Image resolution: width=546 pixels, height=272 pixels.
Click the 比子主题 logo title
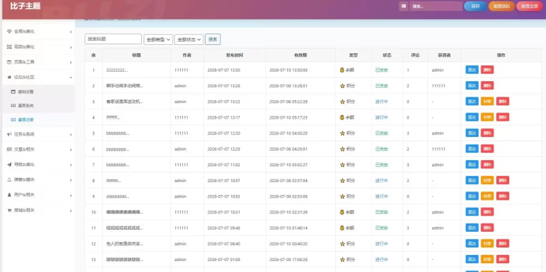click(25, 6)
